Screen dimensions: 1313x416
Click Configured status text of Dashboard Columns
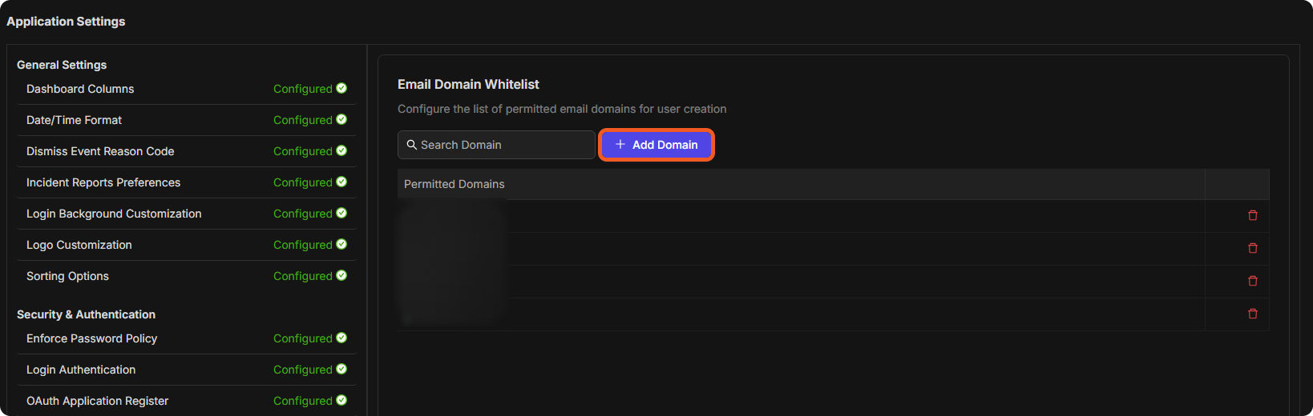[x=302, y=89]
